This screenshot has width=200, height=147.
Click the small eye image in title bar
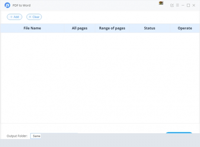(x=161, y=3)
